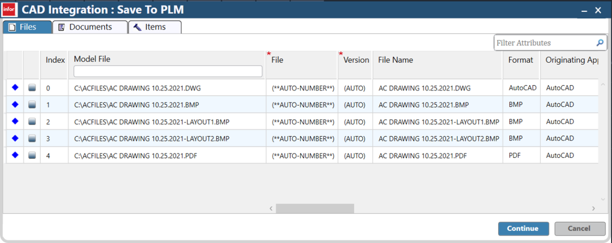This screenshot has height=243, width=612.
Task: Click the gray file icon for the LAYOUT2.BMP row
Action: pyautogui.click(x=32, y=138)
